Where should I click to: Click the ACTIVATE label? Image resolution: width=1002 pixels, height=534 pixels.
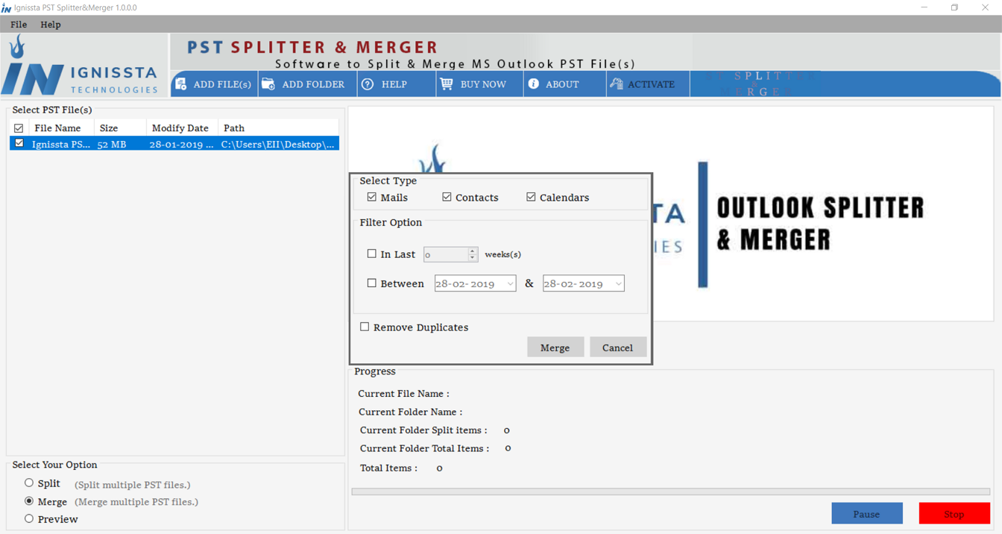point(651,84)
